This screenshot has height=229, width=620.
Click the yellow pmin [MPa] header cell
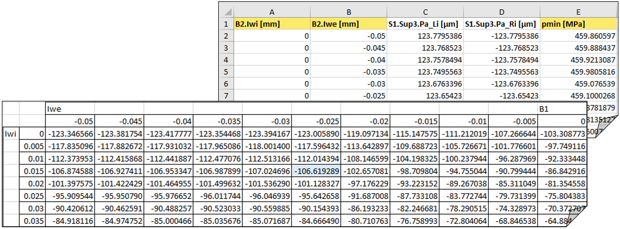[x=578, y=24]
